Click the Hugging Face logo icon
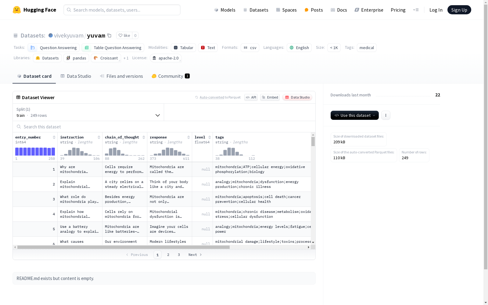The width and height of the screenshot is (488, 305). [x=17, y=10]
